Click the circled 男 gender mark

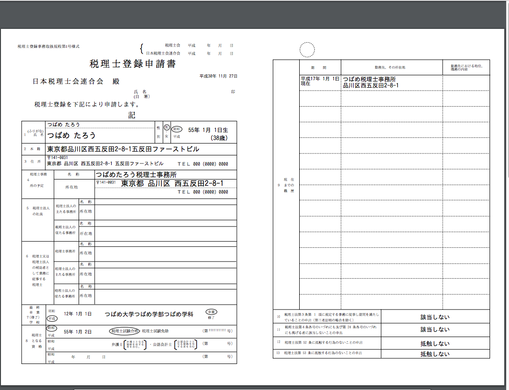(x=167, y=127)
